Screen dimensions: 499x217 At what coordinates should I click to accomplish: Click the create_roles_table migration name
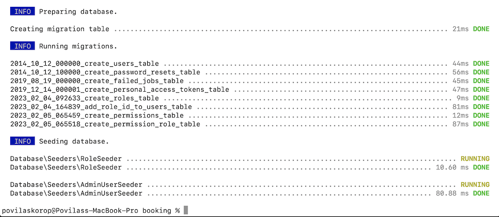click(84, 98)
